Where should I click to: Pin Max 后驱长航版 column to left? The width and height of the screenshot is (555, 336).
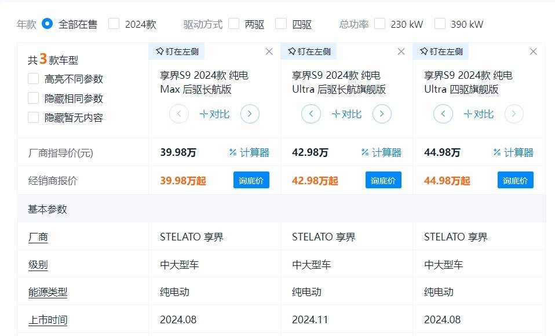click(177, 52)
